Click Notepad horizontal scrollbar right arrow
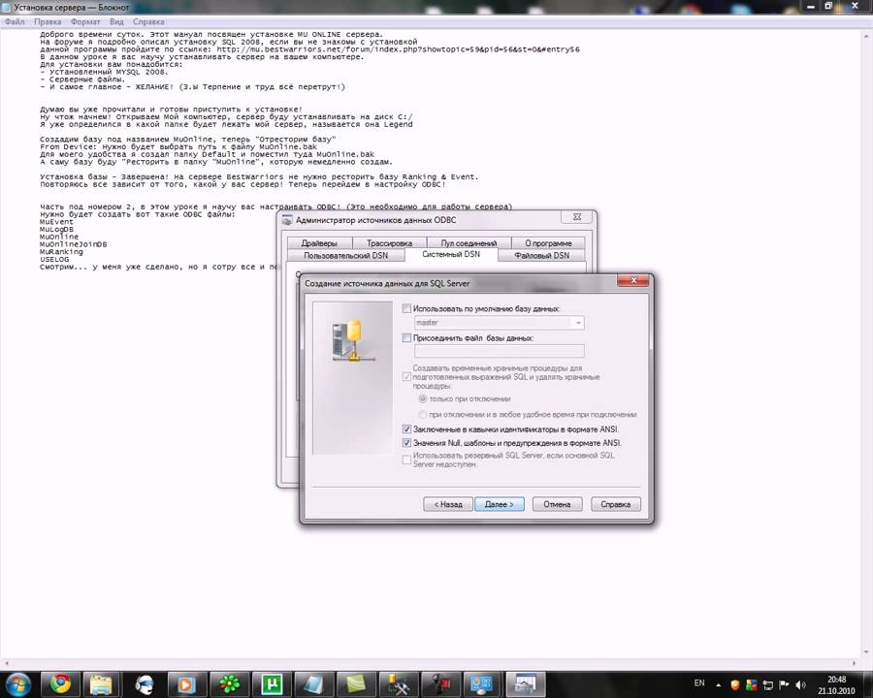 pyautogui.click(x=856, y=663)
